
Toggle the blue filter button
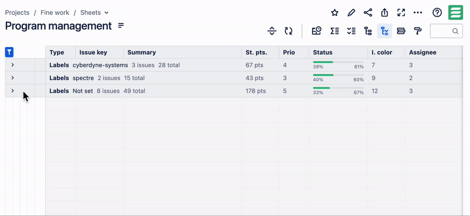[9, 52]
